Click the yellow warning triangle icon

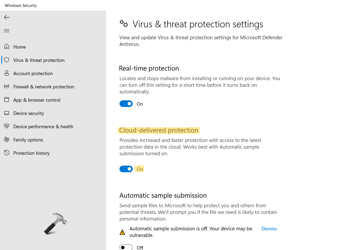point(122,232)
